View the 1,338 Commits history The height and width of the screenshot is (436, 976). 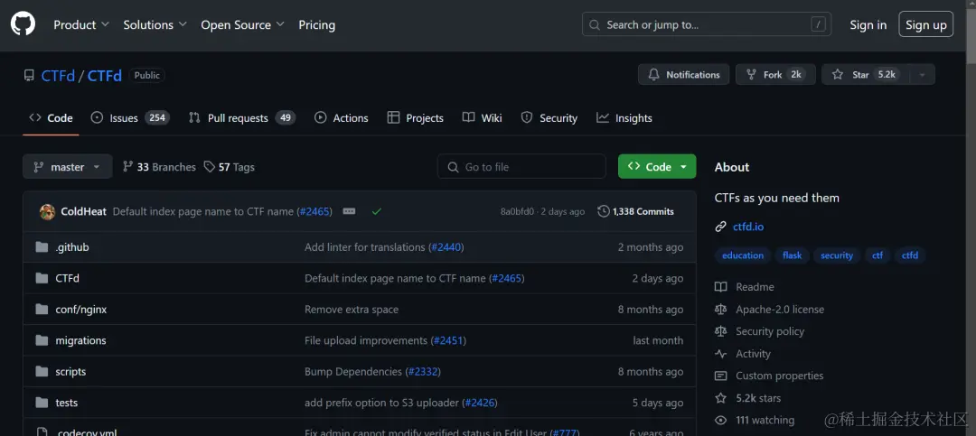636,211
